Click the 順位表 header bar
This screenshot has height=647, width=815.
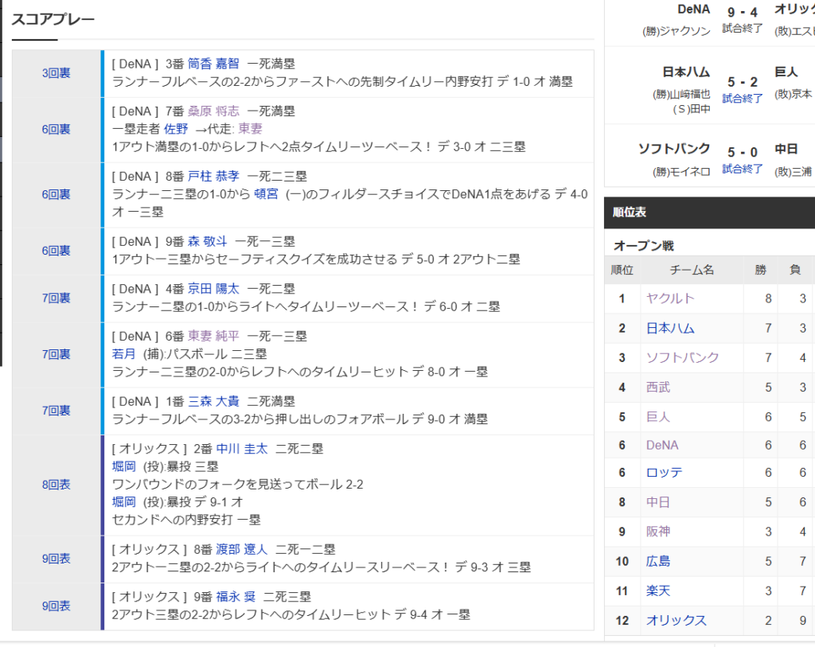coord(709,212)
